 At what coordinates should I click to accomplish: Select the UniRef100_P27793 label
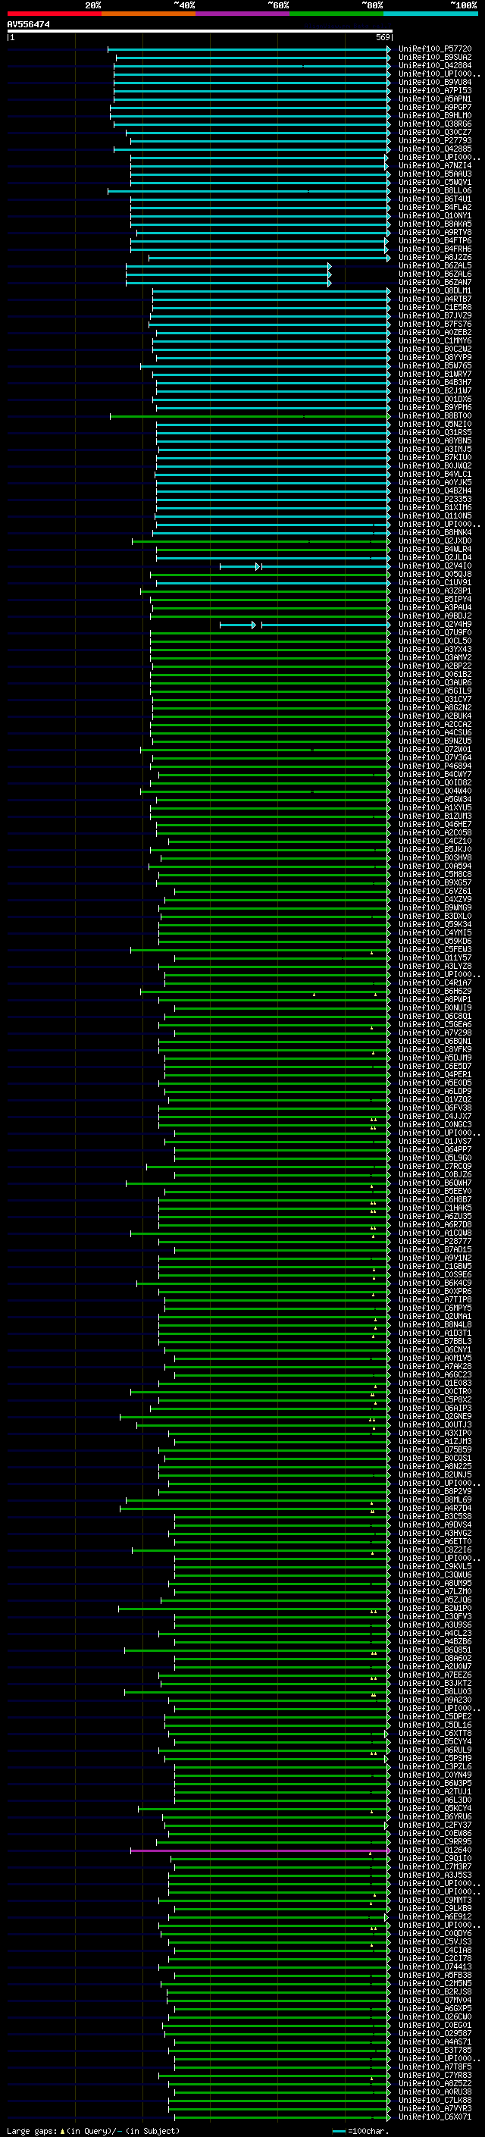(434, 141)
